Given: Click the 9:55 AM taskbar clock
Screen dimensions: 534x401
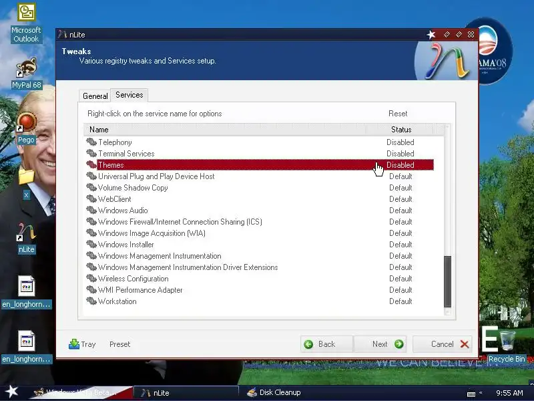Looking at the screenshot, I should 509,393.
